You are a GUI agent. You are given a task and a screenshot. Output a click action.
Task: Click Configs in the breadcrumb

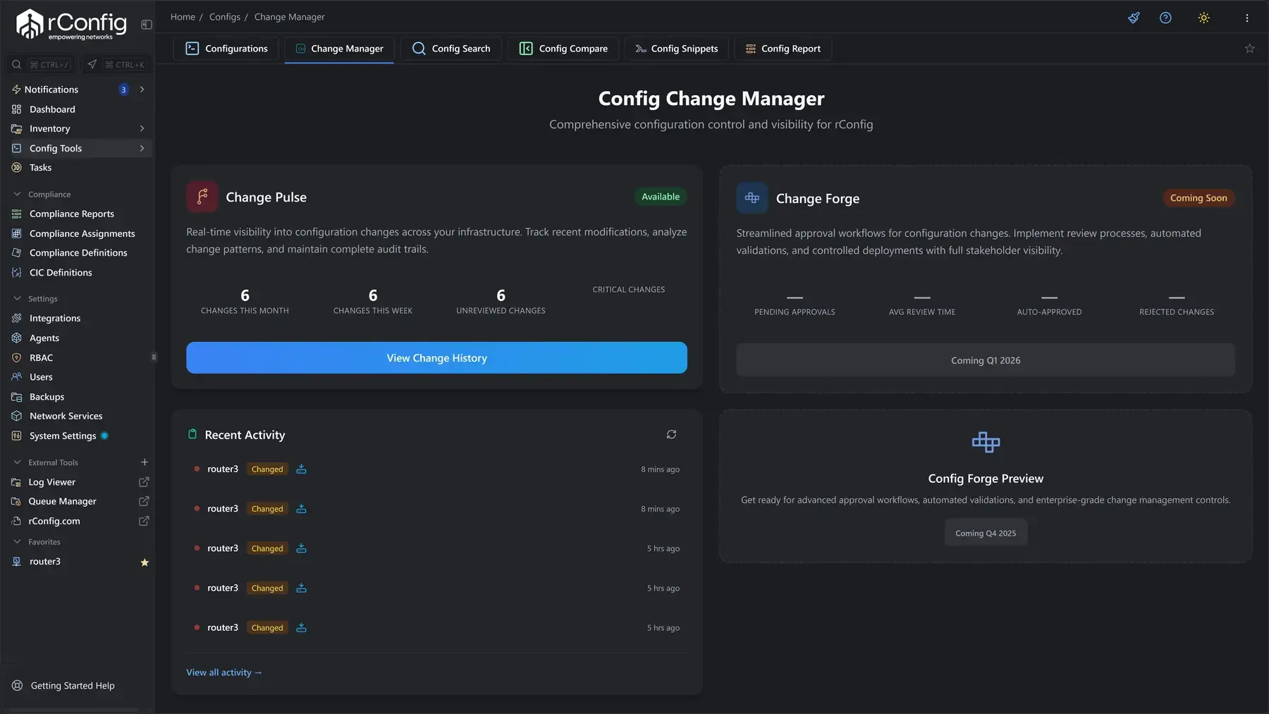tap(224, 17)
